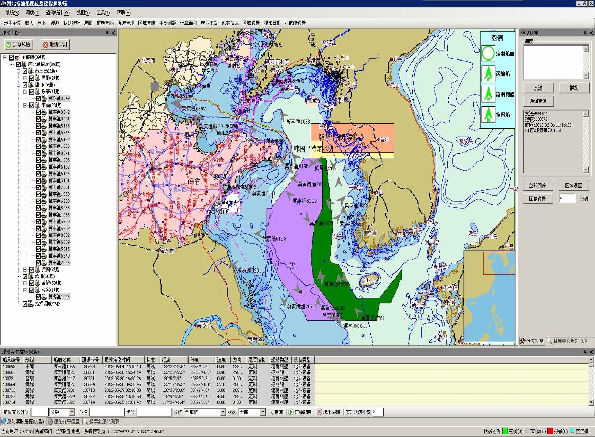The width and height of the screenshot is (595, 437).
Task: Click the 定制船舶 green check button
Action: point(18,45)
